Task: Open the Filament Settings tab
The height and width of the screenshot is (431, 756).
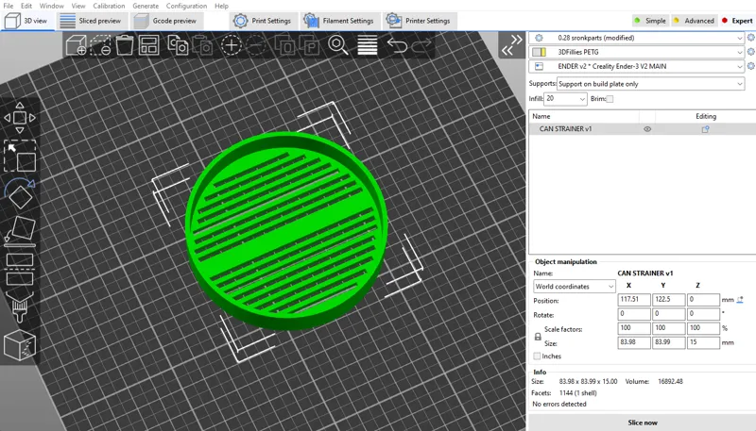Action: click(x=340, y=21)
